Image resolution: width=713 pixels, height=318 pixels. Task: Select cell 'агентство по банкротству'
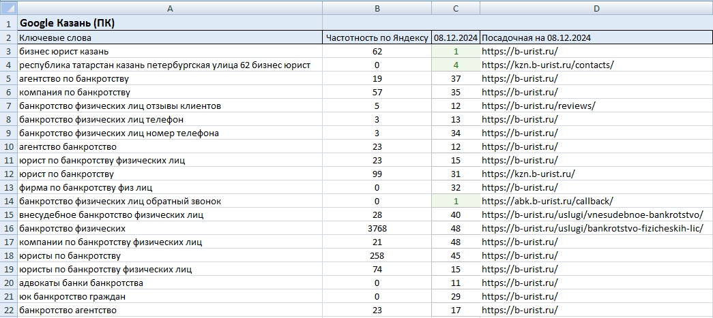[170, 78]
